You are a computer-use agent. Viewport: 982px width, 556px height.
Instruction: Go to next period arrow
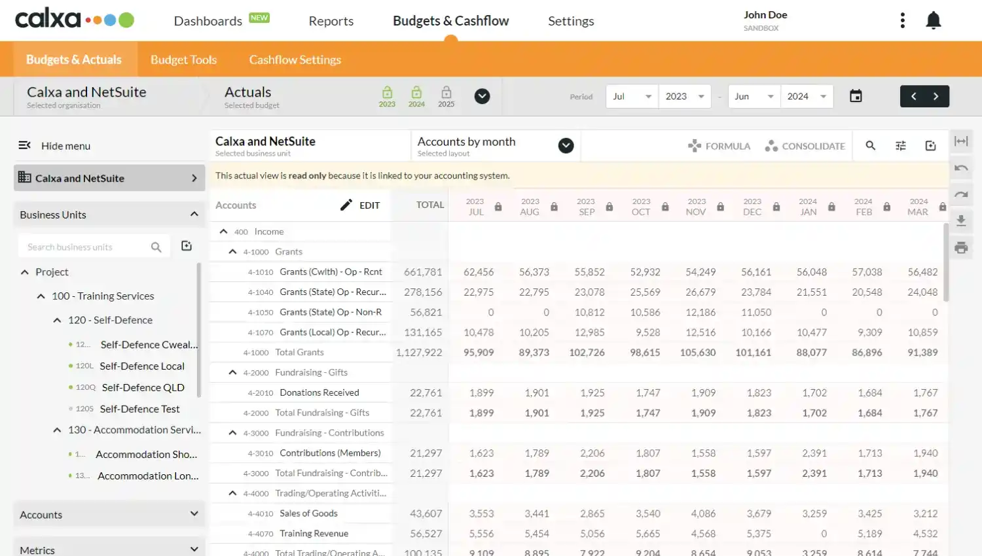[937, 96]
